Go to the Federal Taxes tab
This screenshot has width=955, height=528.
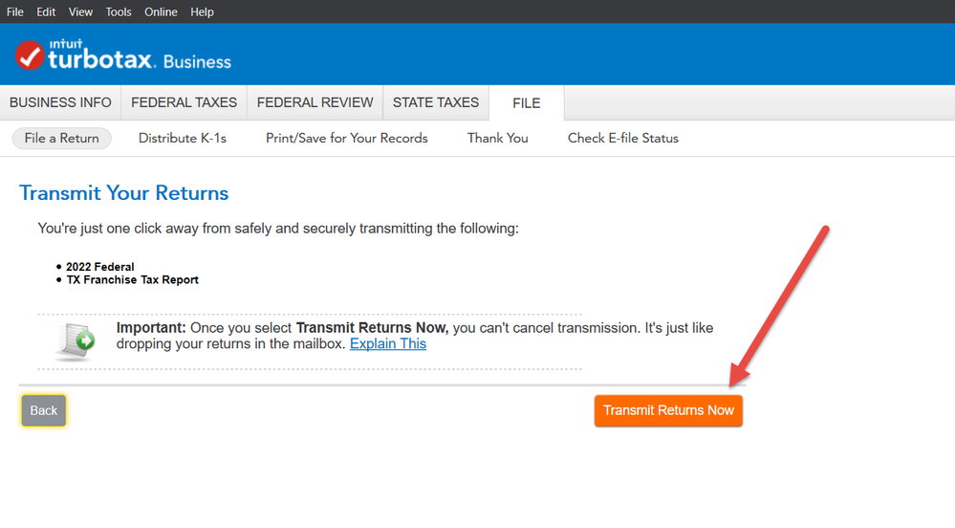(184, 102)
